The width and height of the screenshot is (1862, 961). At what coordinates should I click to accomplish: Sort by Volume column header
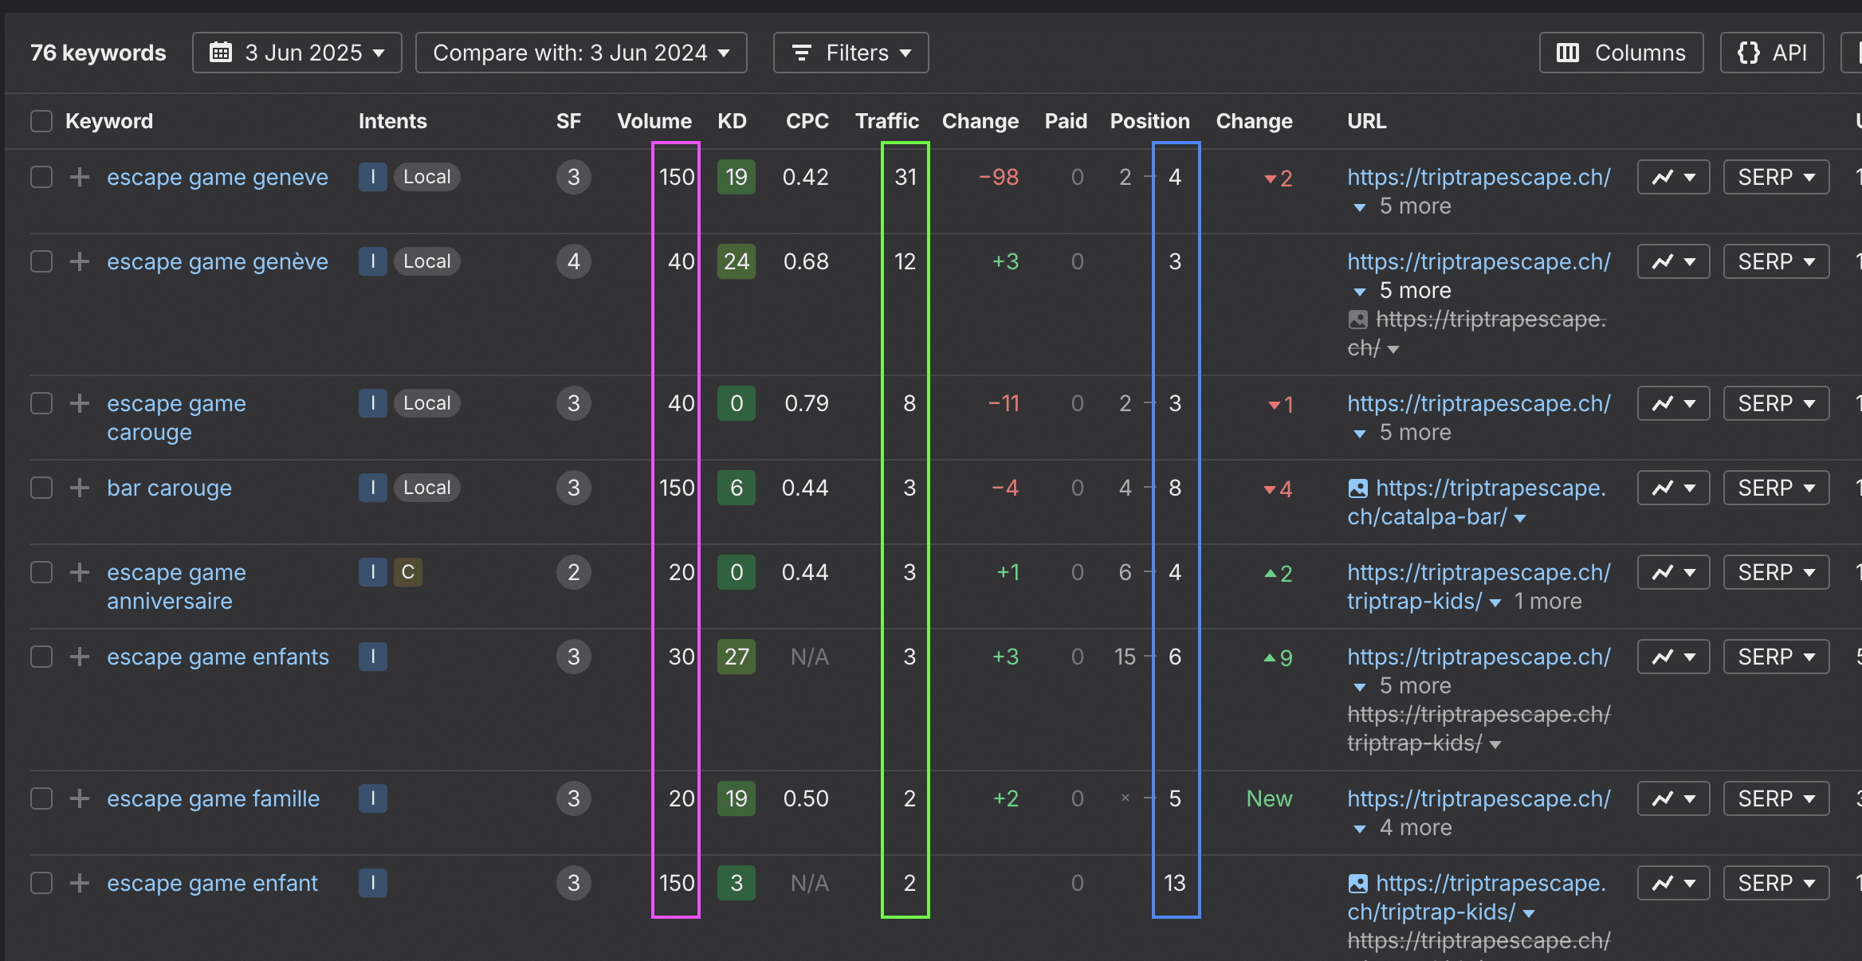pos(654,121)
